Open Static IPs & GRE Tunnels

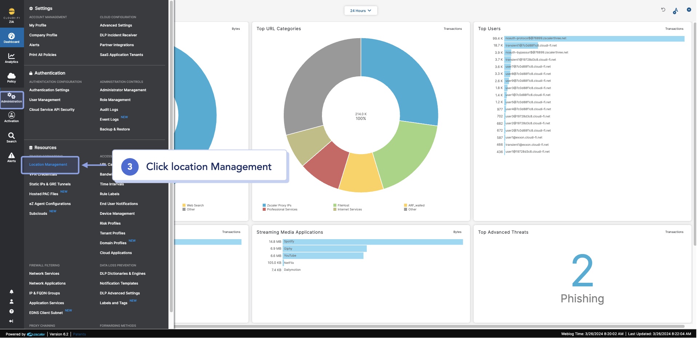click(x=50, y=184)
